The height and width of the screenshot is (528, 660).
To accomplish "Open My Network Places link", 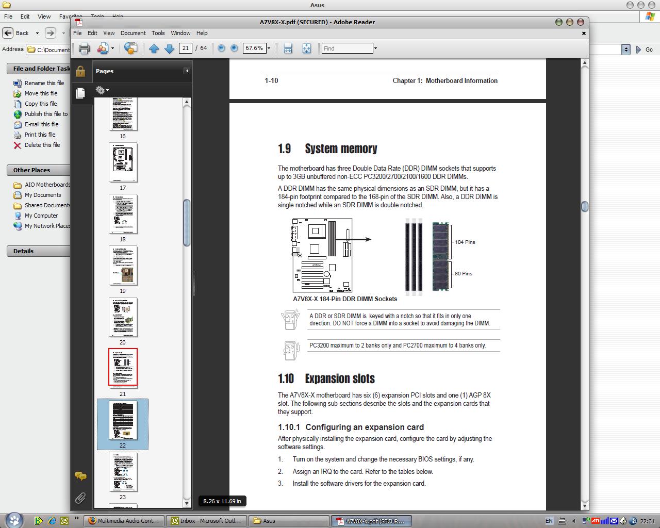I will tap(47, 226).
